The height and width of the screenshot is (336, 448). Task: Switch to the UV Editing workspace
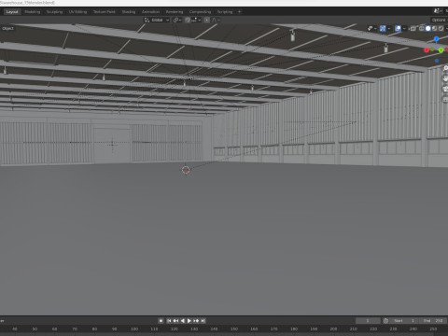click(x=77, y=12)
